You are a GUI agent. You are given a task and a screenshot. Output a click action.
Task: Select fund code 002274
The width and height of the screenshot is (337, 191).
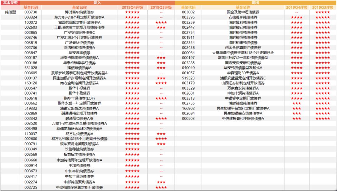point(31,182)
